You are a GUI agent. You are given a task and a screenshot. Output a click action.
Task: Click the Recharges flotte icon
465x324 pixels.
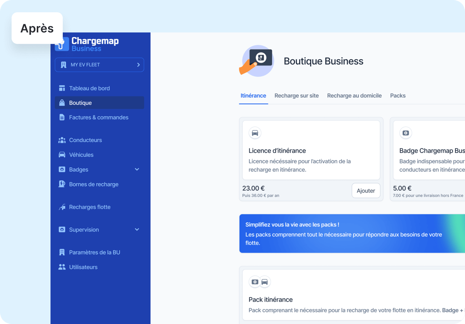click(62, 207)
